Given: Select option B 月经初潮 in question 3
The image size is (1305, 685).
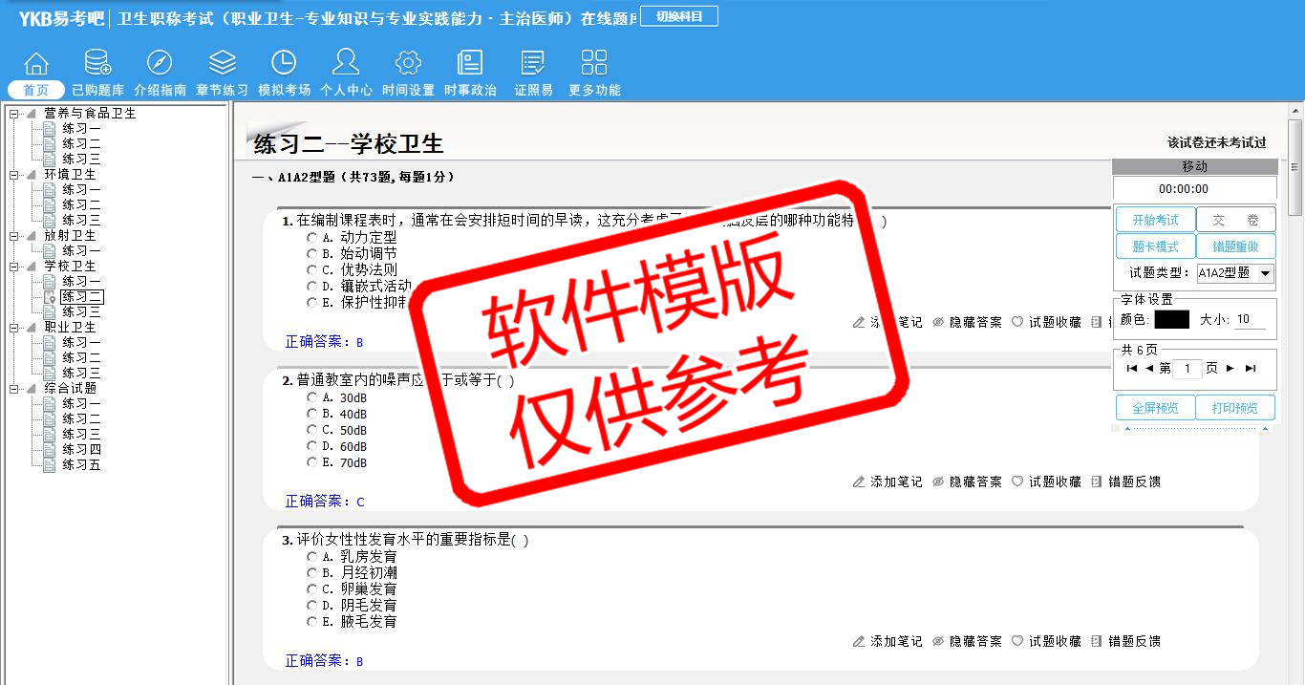Looking at the screenshot, I should (x=311, y=573).
